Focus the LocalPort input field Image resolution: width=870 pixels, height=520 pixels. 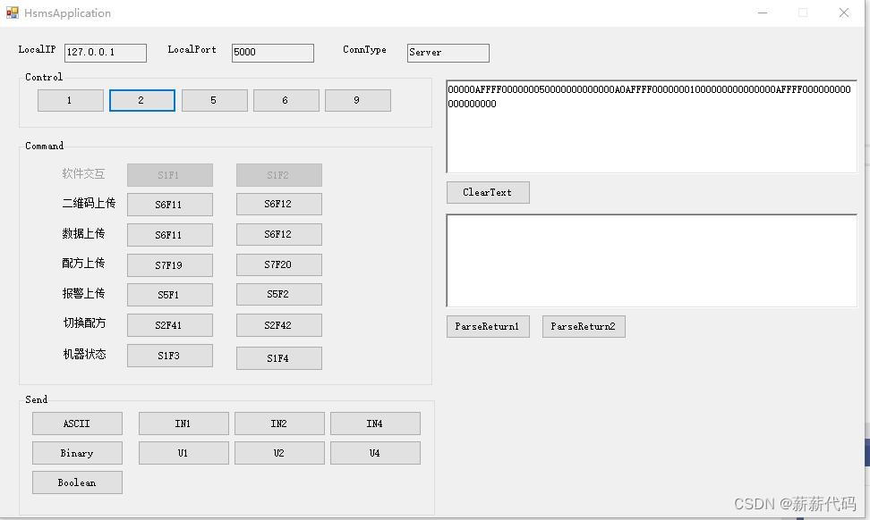click(273, 53)
